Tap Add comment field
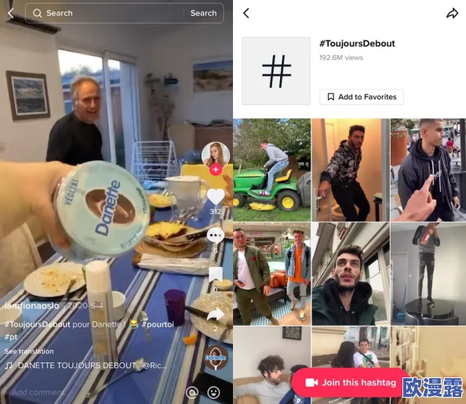The height and width of the screenshot is (404, 466). tap(89, 392)
